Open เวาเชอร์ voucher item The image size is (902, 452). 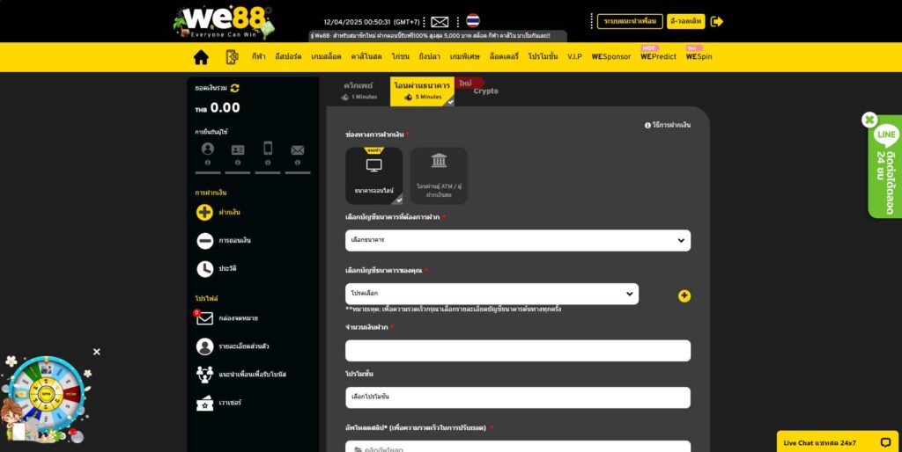pyautogui.click(x=219, y=403)
